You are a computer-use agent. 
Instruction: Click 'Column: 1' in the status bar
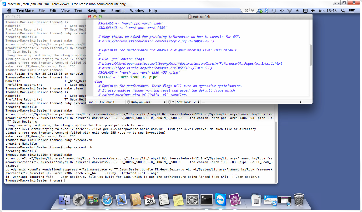(x=107, y=102)
